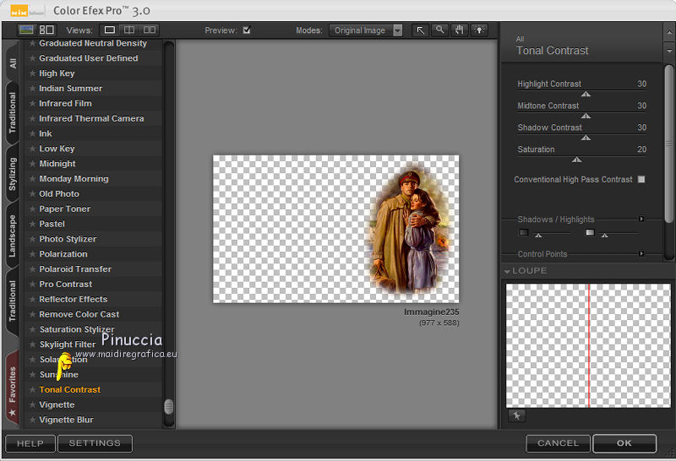Collapse the Loupe panel
Viewport: 676px width, 461px height.
(x=507, y=271)
